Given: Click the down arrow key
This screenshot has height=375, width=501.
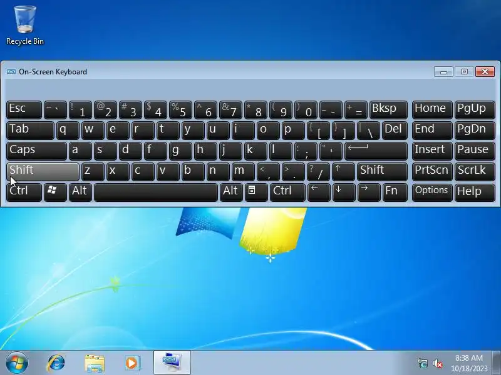Looking at the screenshot, I should 343,192.
